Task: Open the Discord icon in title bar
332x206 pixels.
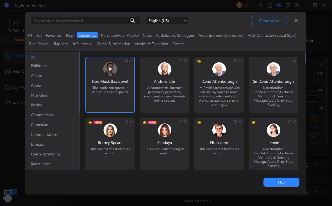Action: [x=279, y=5]
